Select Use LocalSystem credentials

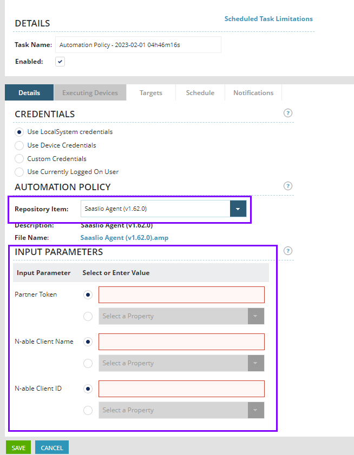pyautogui.click(x=19, y=132)
